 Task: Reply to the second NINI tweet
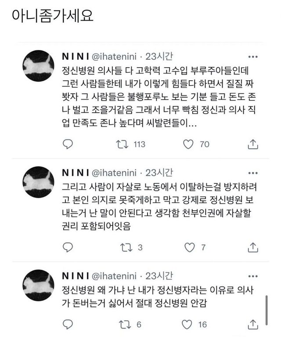click(68, 247)
